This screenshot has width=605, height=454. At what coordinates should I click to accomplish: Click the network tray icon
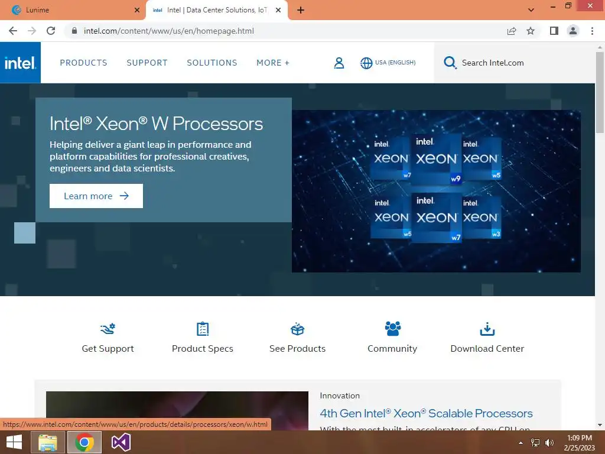[535, 443]
